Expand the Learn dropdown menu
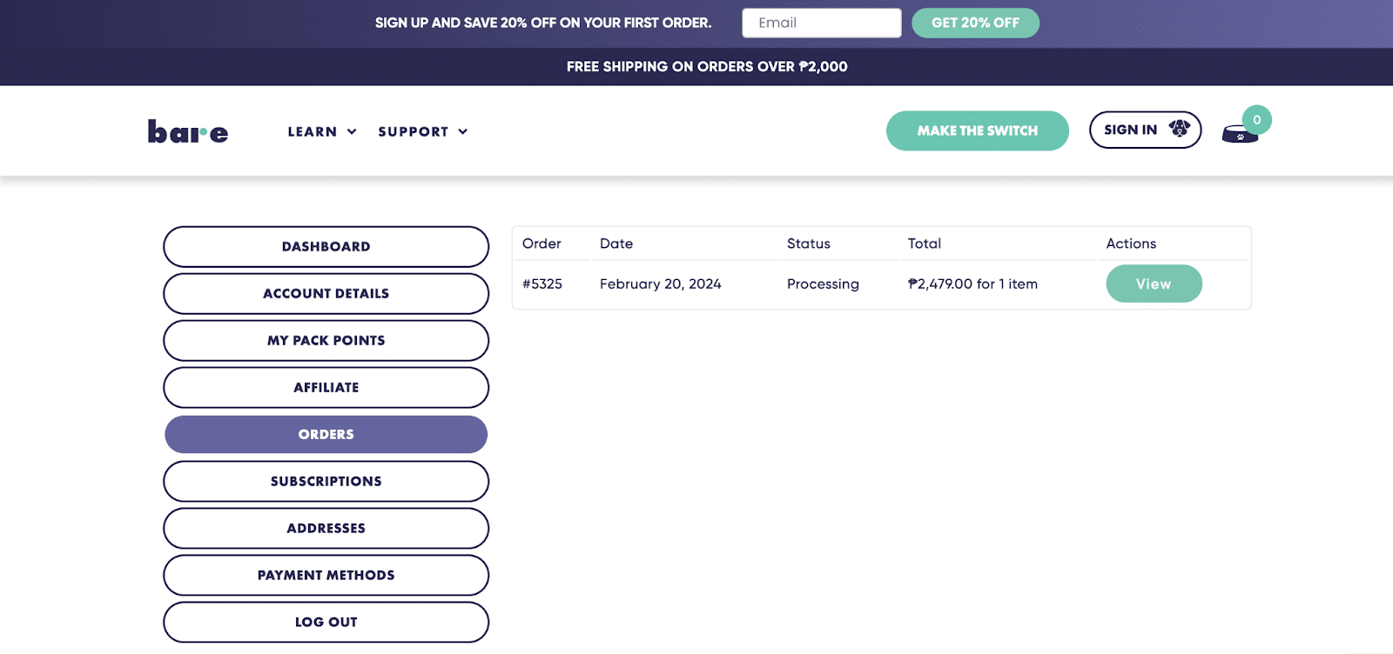The image size is (1393, 654). (321, 131)
